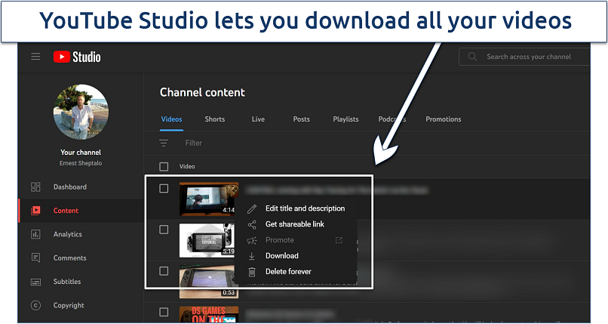Open the channel profile picture
608x324 pixels.
pos(81,112)
